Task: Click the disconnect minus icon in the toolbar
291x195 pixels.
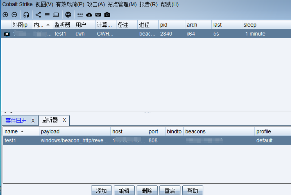Action: [14, 15]
